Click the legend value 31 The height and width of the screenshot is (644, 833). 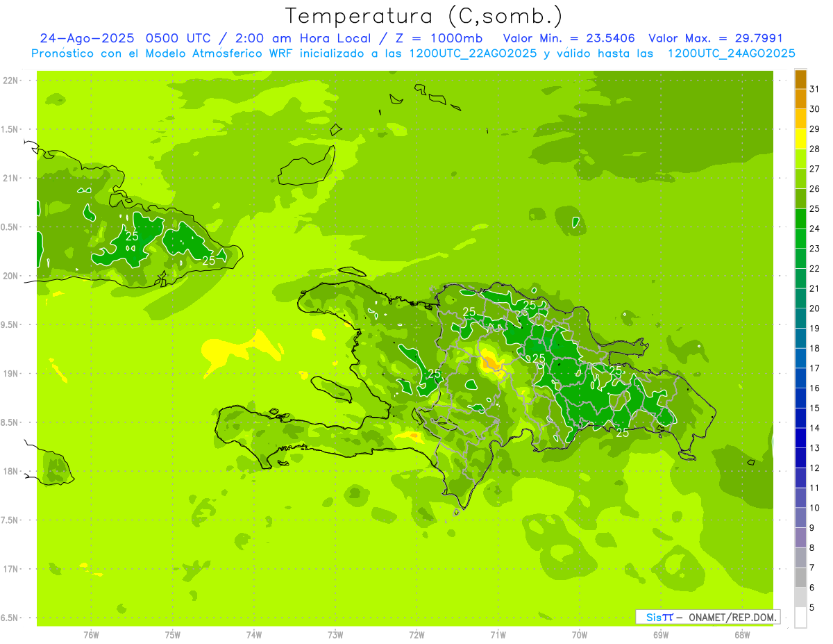(814, 89)
